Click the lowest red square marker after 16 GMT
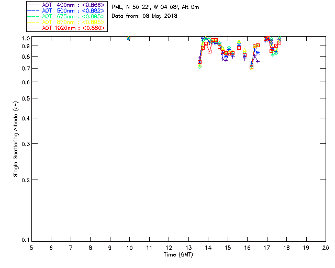 click(252, 67)
